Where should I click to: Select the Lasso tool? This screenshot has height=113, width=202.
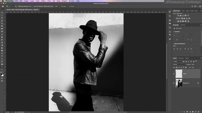click(2, 18)
